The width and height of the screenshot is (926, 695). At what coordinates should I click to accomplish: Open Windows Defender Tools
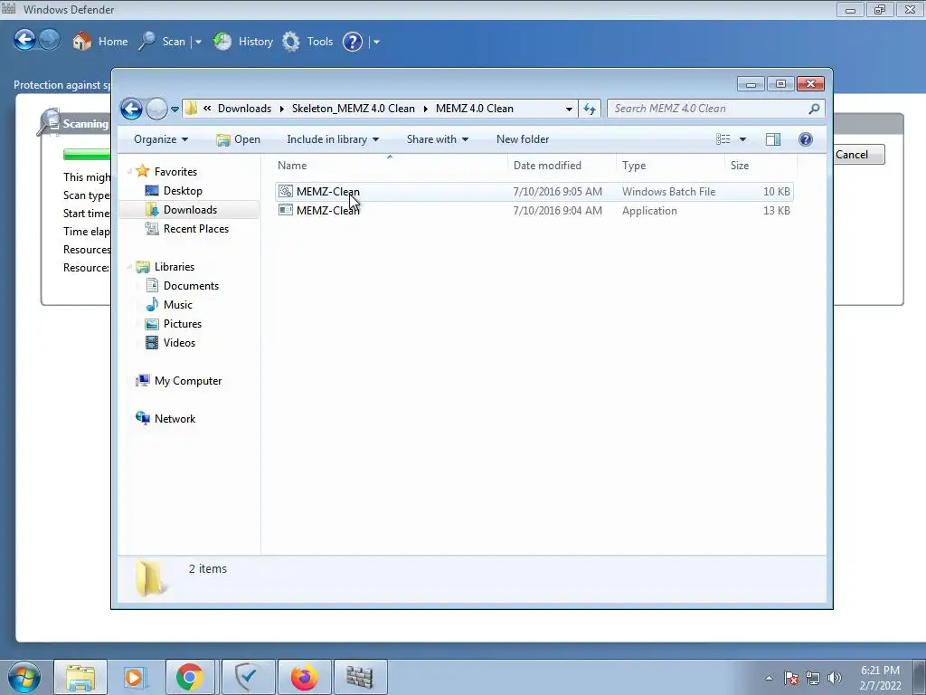[x=307, y=42]
